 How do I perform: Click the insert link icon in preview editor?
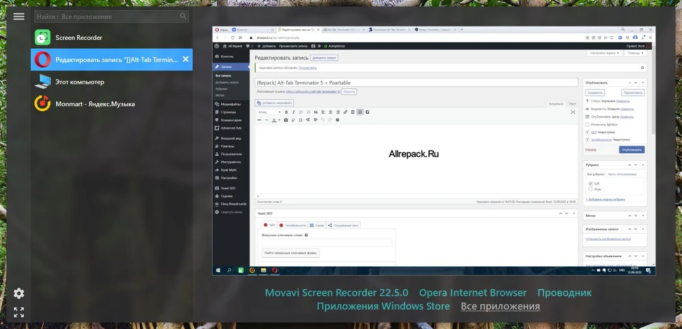tap(346, 113)
